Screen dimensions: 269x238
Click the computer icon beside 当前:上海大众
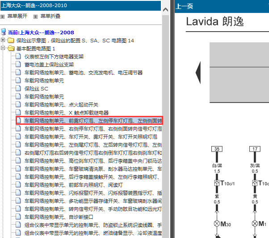coord(4,32)
